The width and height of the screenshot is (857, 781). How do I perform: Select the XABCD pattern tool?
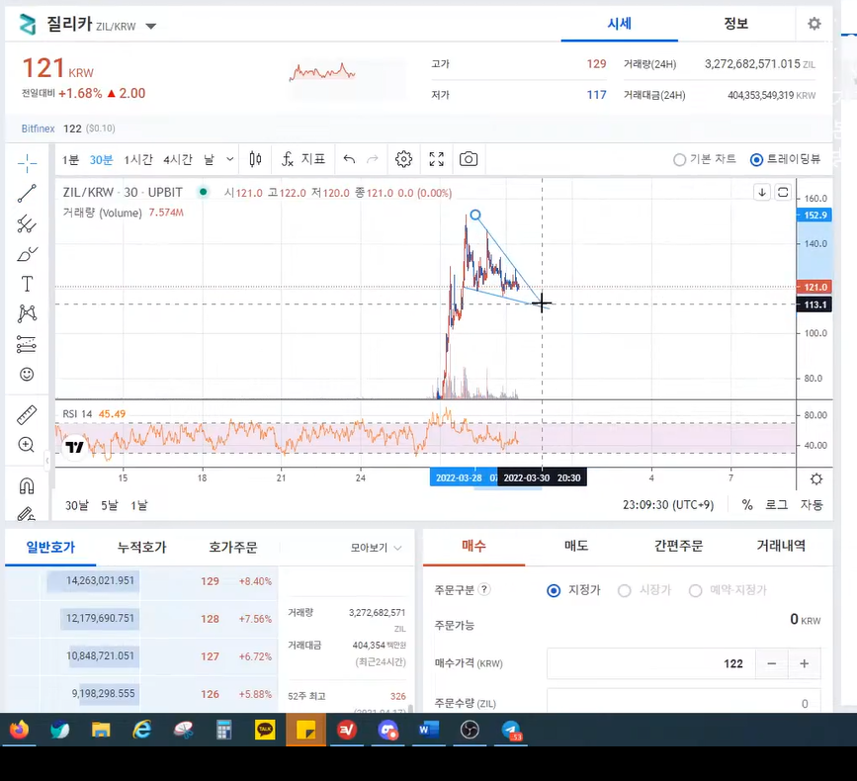(x=27, y=313)
